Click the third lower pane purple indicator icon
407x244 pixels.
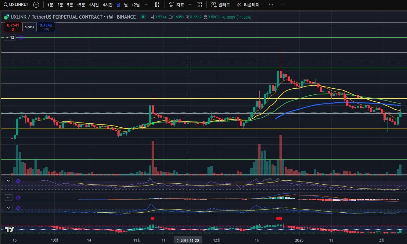click(18, 208)
